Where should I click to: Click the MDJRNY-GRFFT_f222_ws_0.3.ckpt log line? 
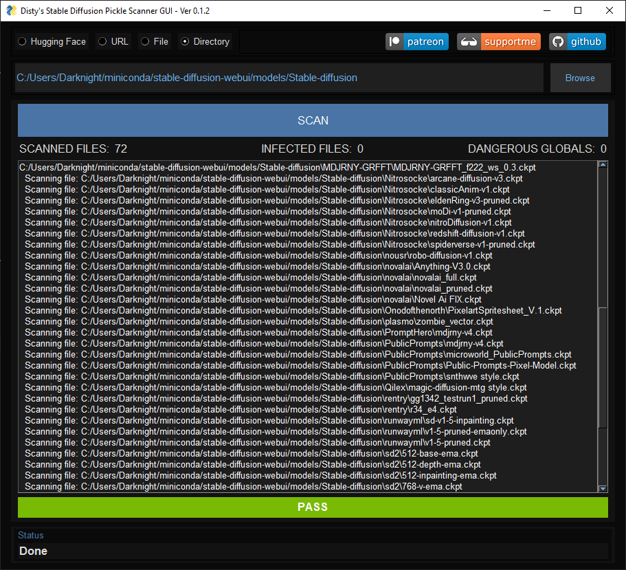278,167
